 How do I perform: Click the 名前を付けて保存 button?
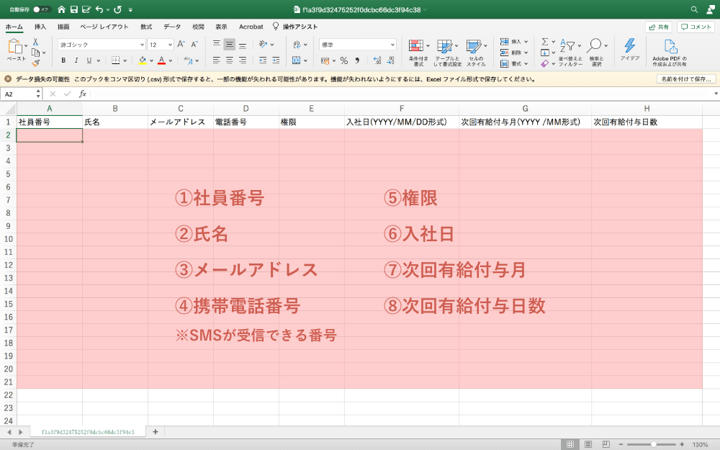pos(685,79)
